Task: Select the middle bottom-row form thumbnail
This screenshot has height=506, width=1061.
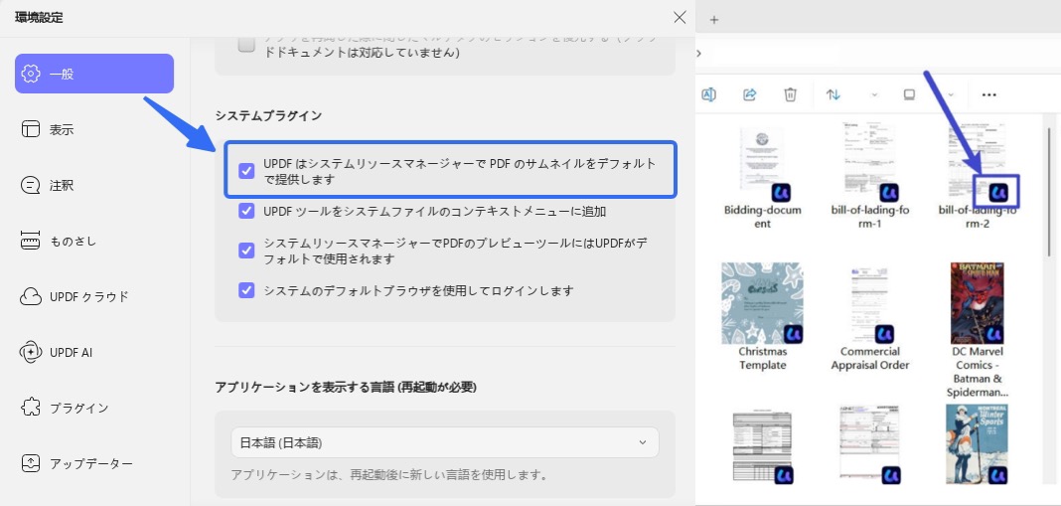Action: pyautogui.click(x=870, y=444)
